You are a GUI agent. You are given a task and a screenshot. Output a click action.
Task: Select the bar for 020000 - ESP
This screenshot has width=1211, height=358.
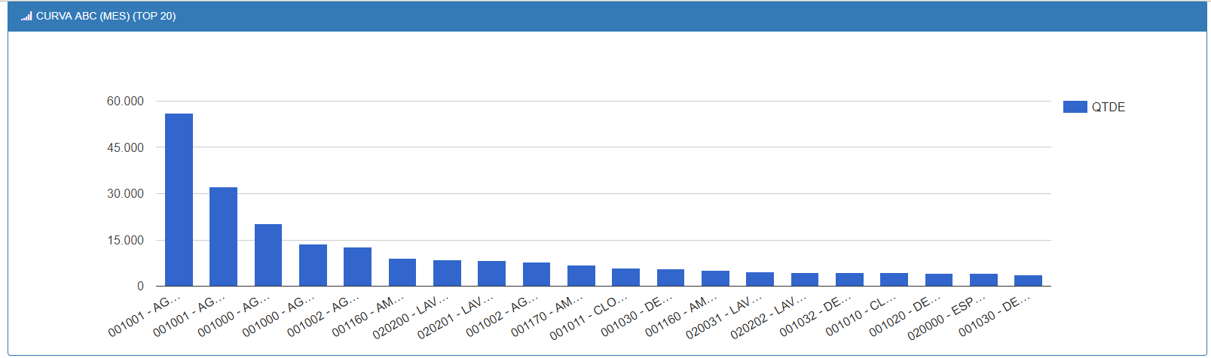point(983,280)
